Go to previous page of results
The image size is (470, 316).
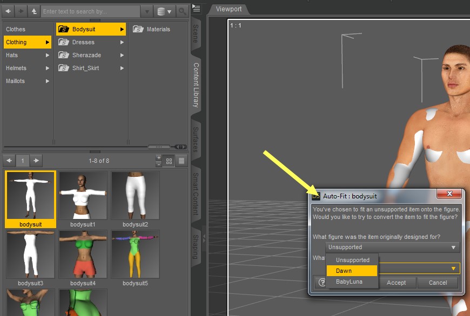9,161
